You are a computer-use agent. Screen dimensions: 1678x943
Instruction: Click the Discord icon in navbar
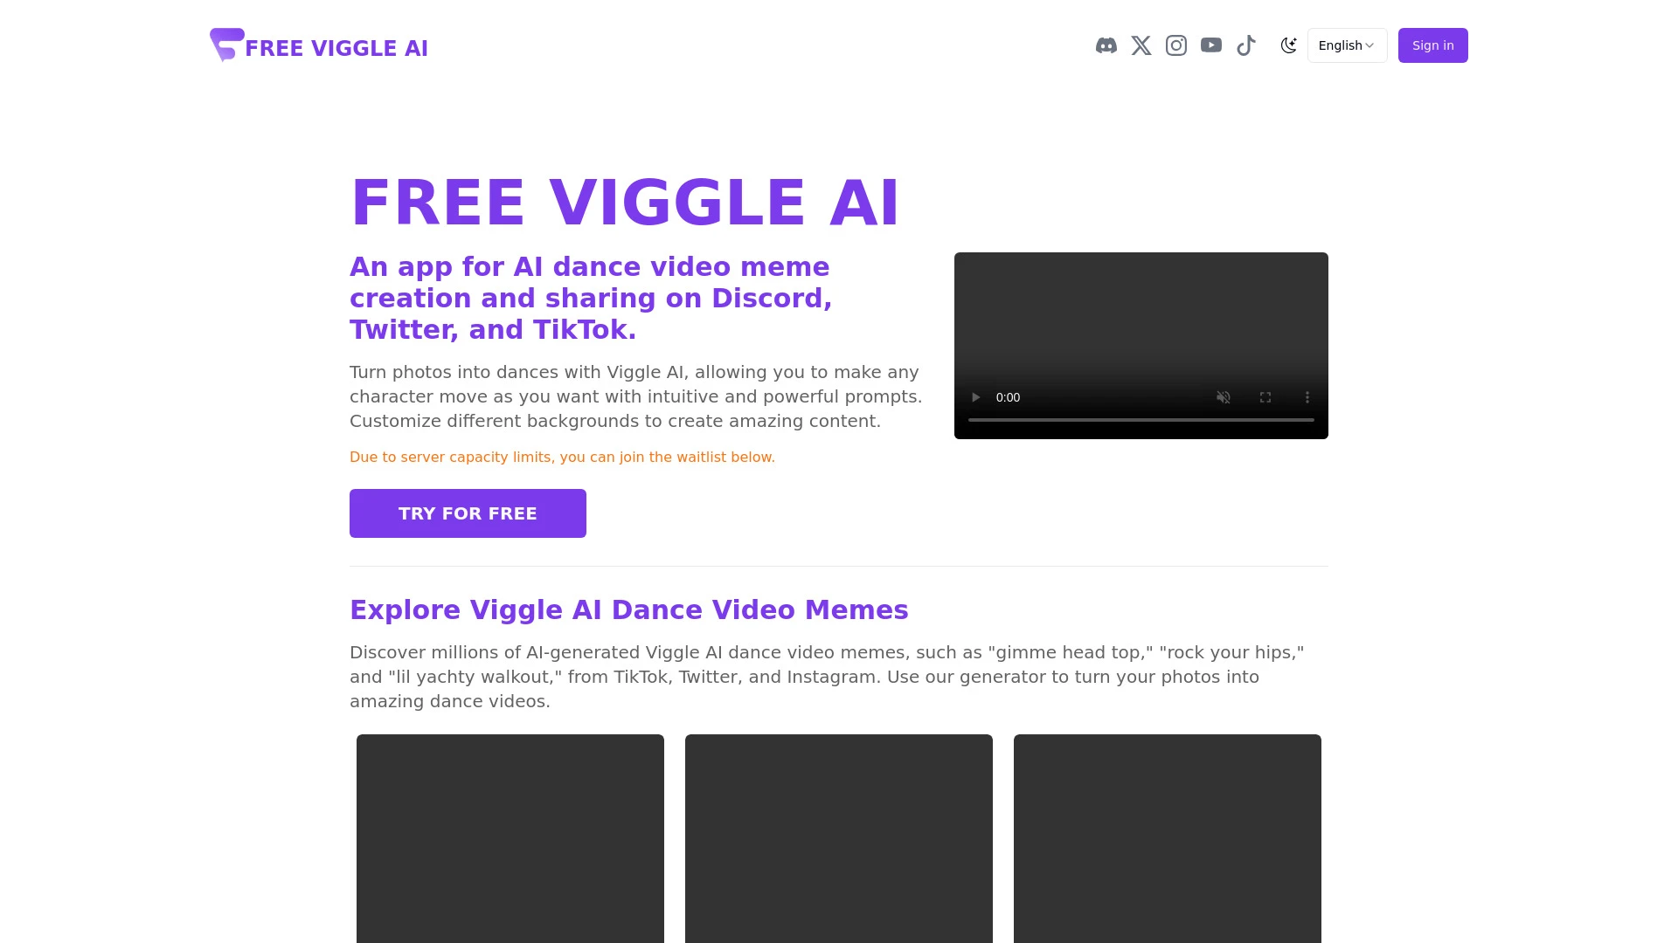coord(1106,45)
